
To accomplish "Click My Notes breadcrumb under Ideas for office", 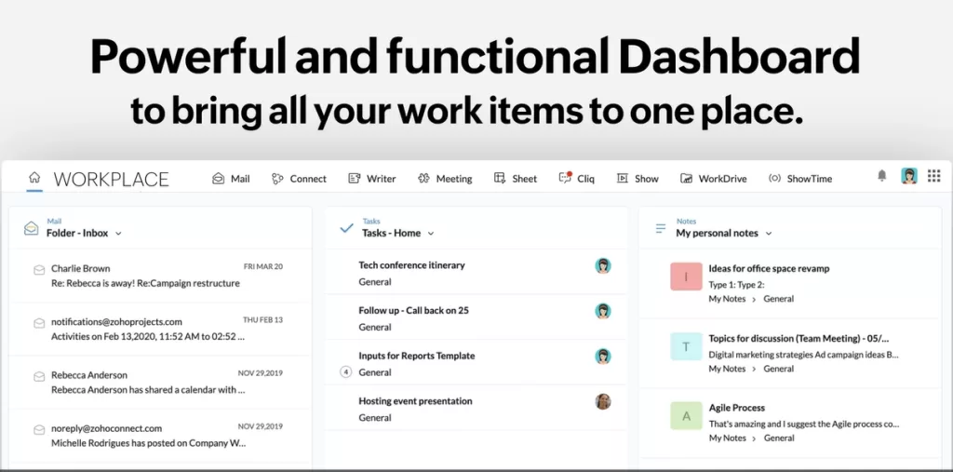I will pyautogui.click(x=727, y=299).
